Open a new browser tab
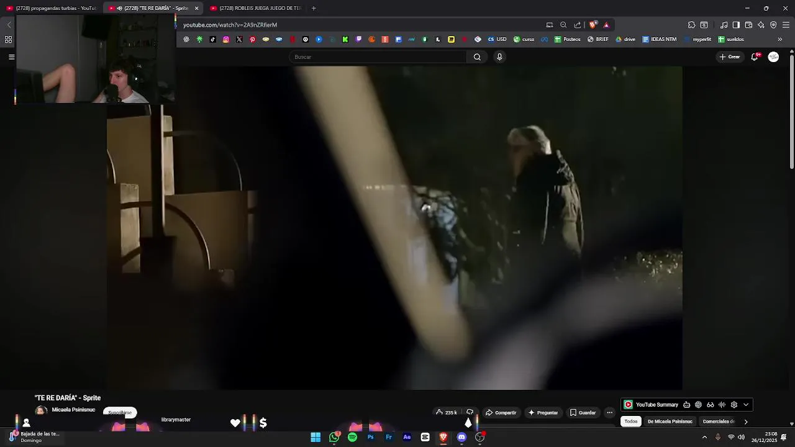The height and width of the screenshot is (447, 795). coord(314,8)
